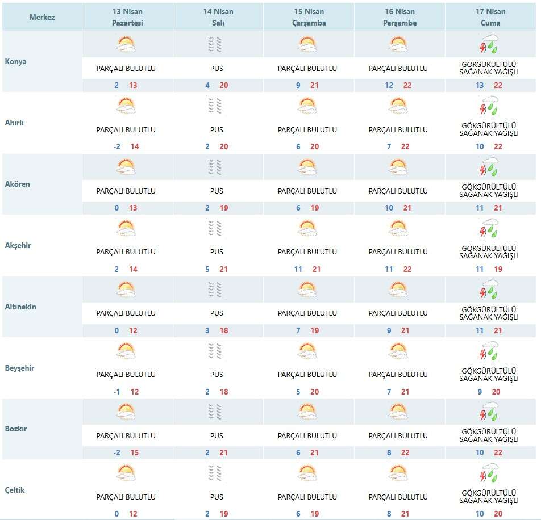Open the Beyşehir district row label
The width and height of the screenshot is (541, 520).
[x=20, y=368]
